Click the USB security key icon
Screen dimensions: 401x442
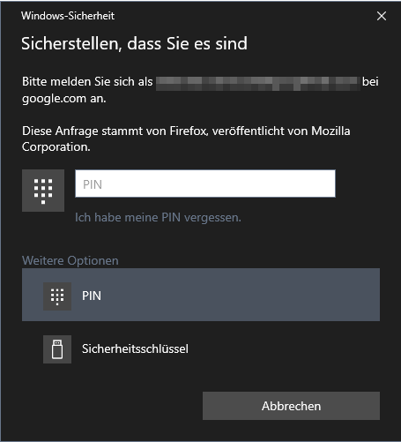tap(57, 349)
